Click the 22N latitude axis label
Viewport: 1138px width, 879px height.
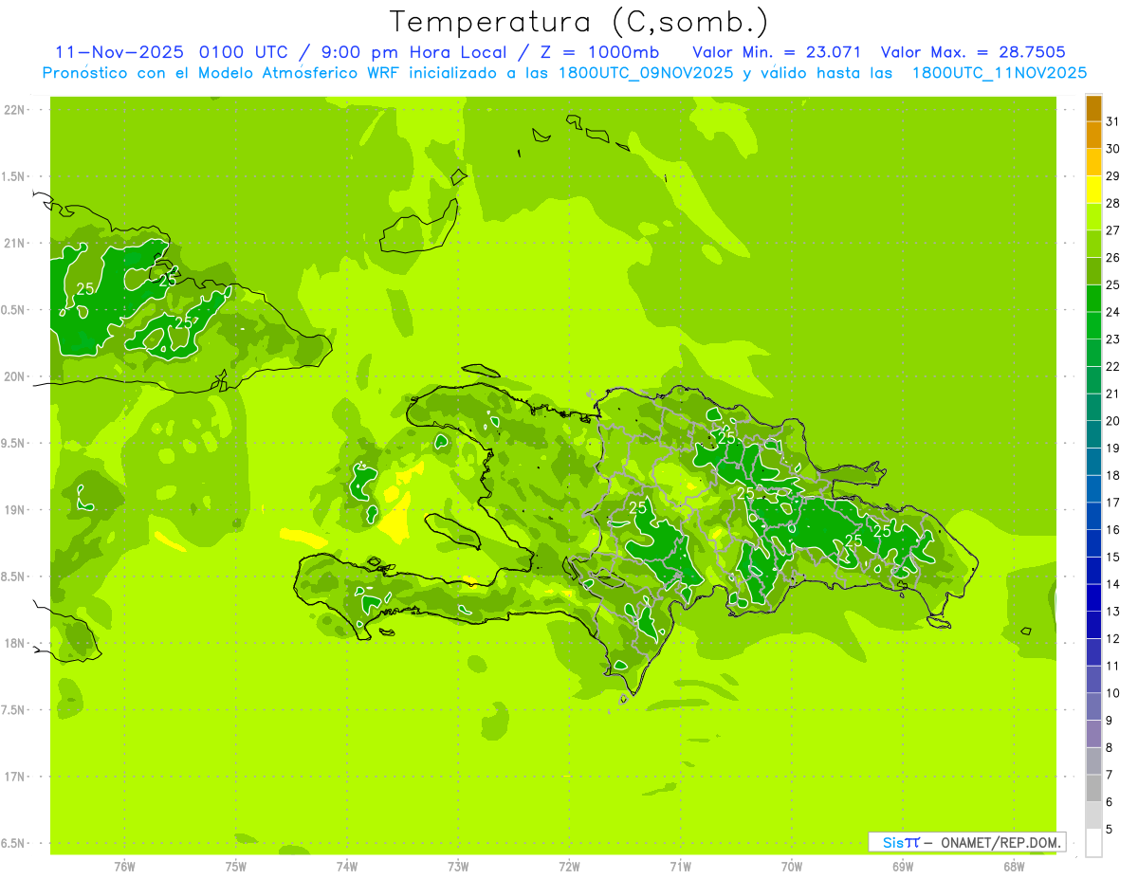15,110
